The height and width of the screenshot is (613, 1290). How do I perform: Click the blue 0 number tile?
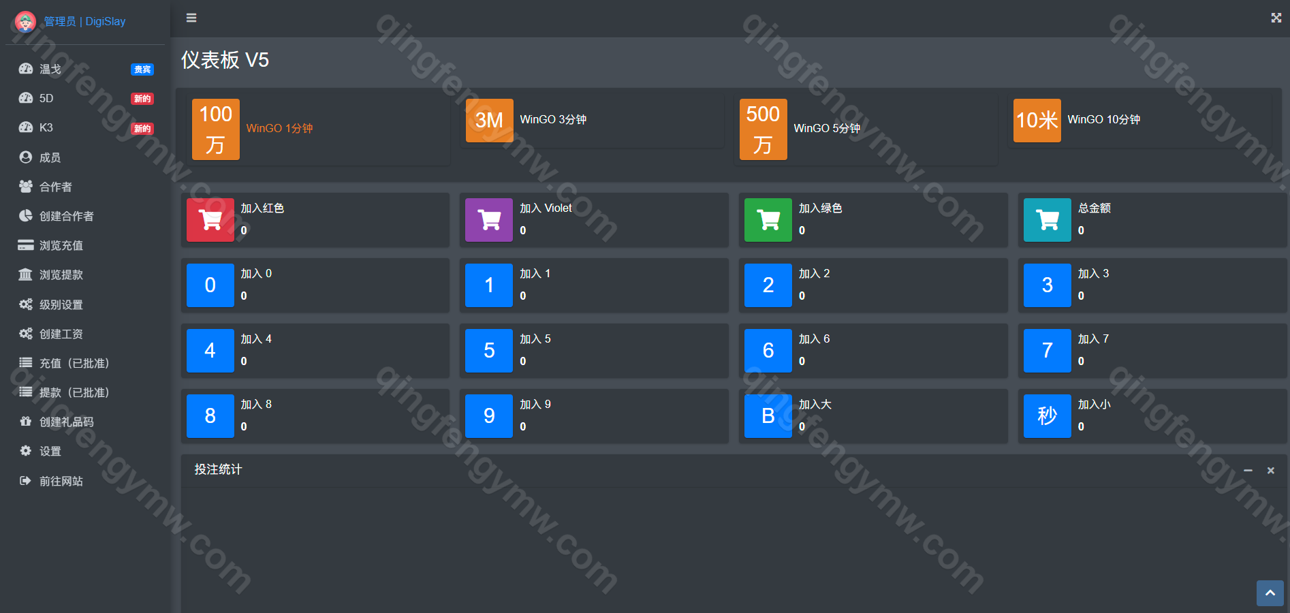point(210,285)
